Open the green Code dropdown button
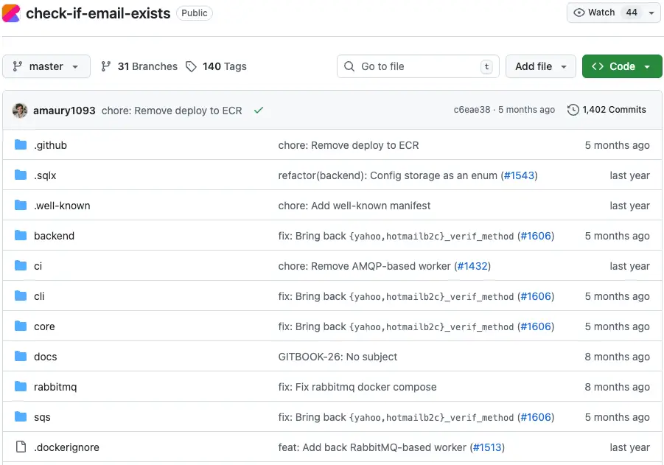 [621, 66]
